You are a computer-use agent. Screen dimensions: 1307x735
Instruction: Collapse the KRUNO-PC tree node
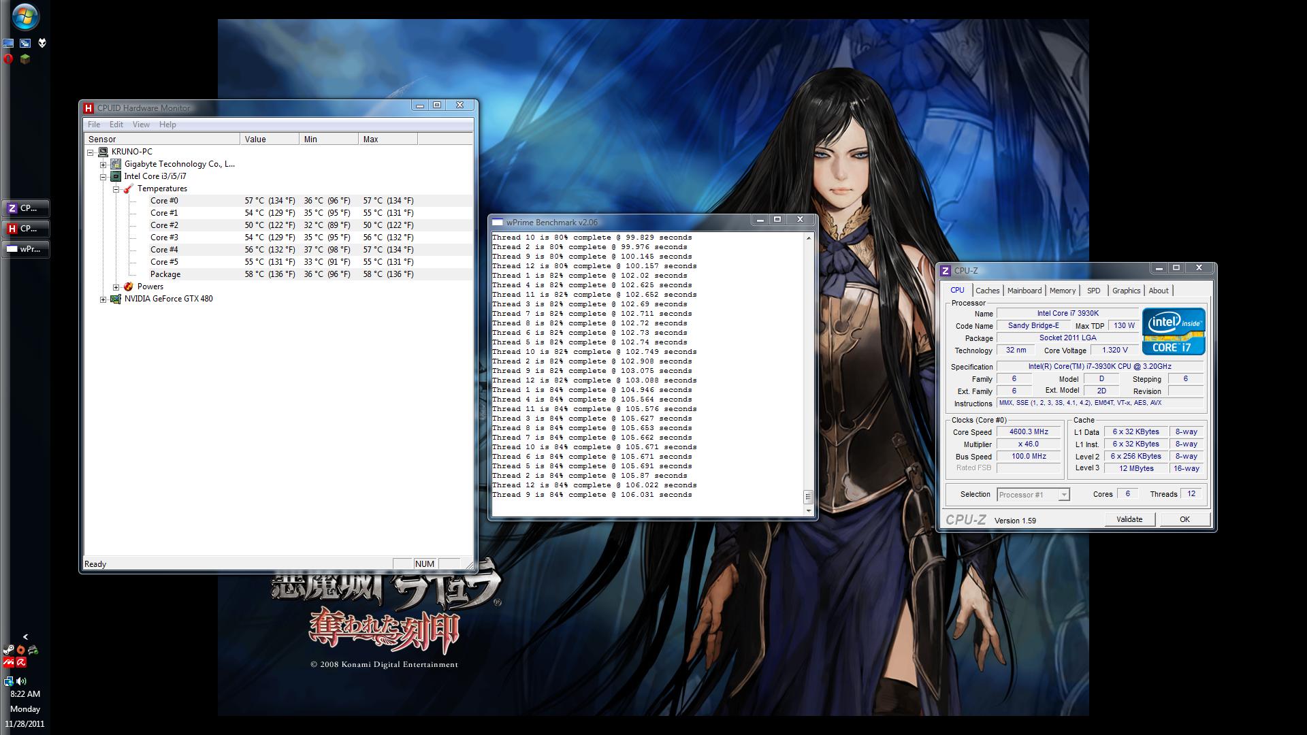90,152
